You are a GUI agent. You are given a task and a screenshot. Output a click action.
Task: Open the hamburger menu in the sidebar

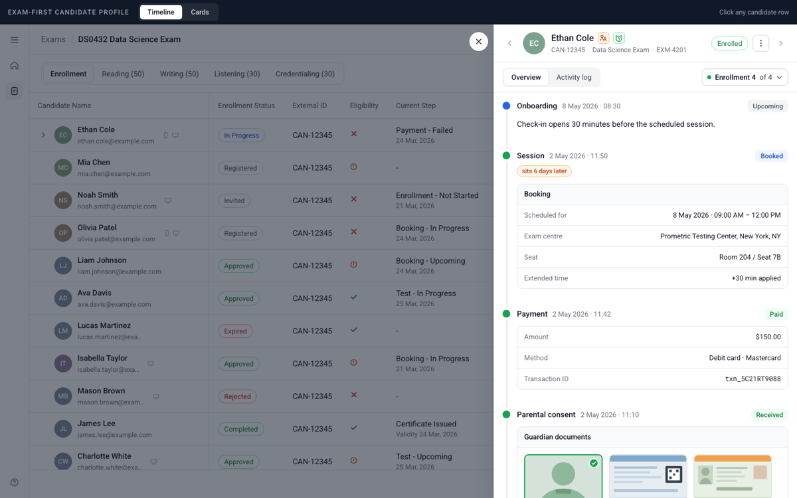(x=15, y=40)
